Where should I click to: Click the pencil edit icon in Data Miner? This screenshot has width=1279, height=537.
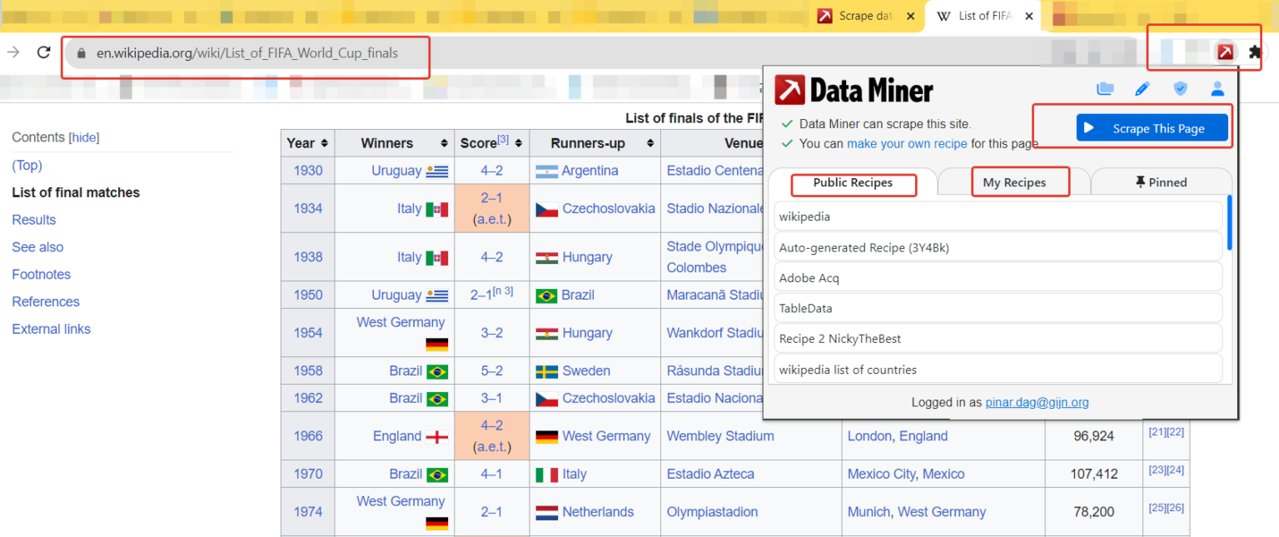click(1142, 89)
